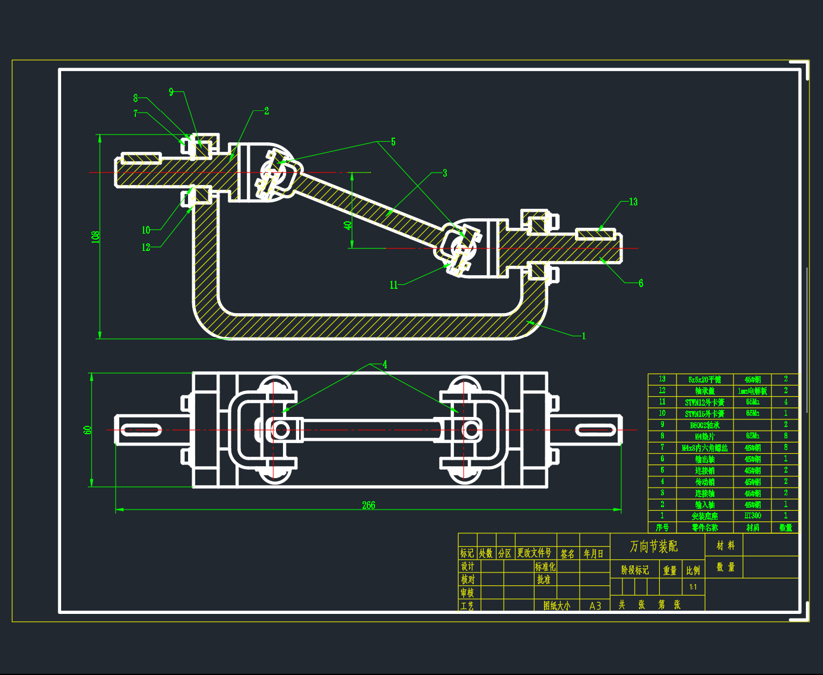Select parts list cell '输入轴'
This screenshot has width=823, height=675.
[705, 505]
